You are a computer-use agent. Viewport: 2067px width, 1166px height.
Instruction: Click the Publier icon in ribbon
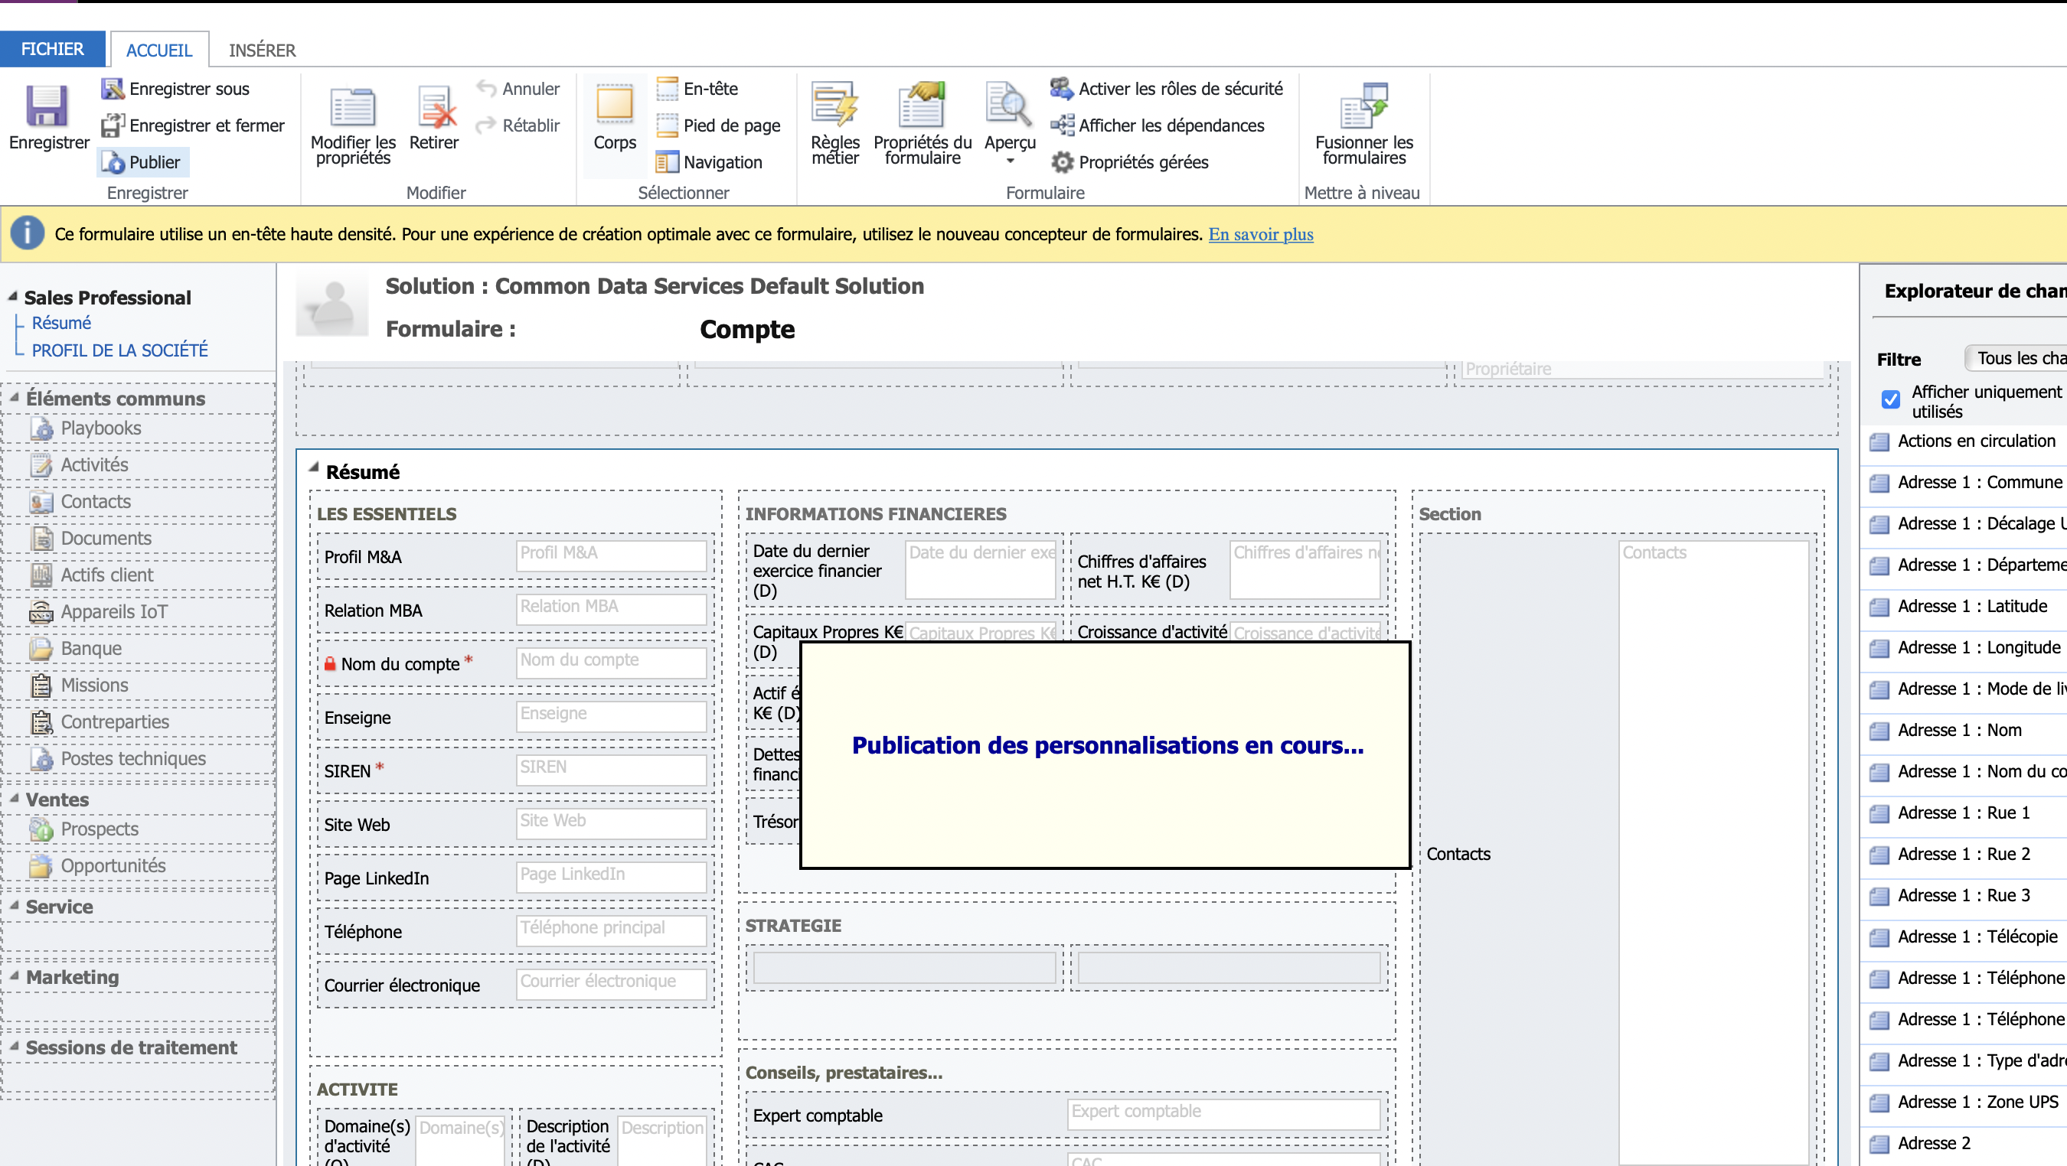click(113, 163)
